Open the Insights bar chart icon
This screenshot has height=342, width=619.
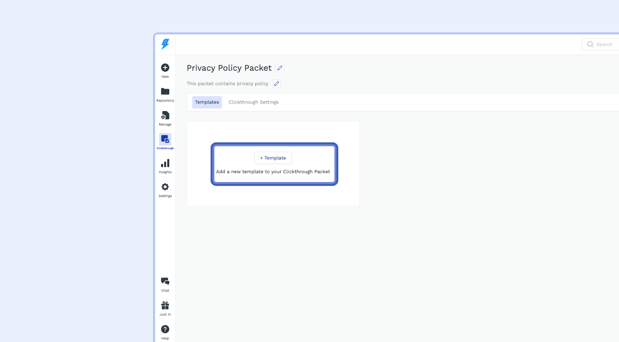[165, 166]
